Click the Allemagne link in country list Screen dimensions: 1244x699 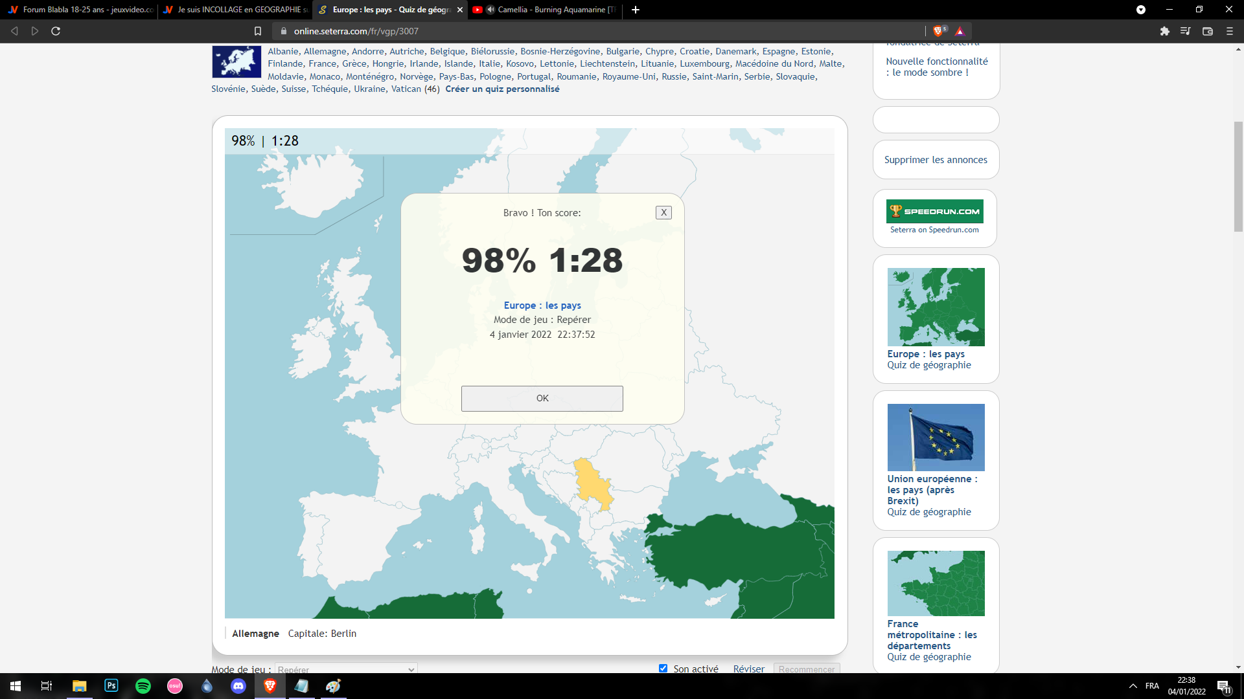pyautogui.click(x=325, y=51)
